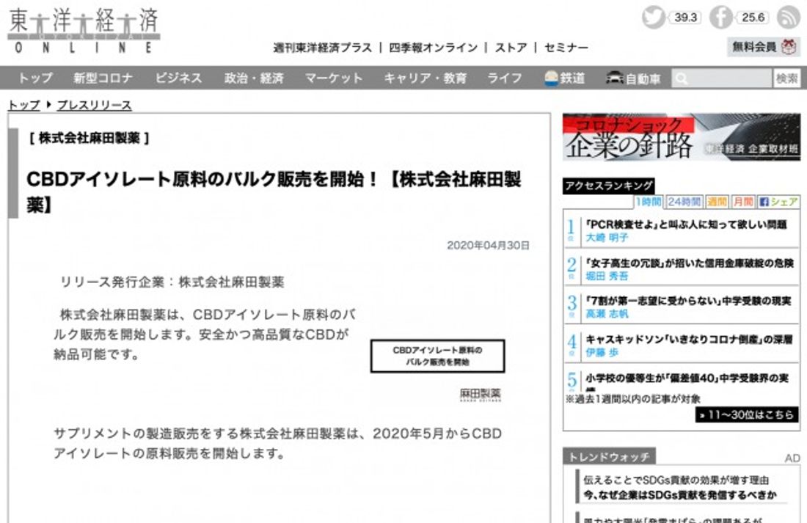
Task: Open ranking article 「女子高生の冗談」が招いた
Action: (690, 263)
